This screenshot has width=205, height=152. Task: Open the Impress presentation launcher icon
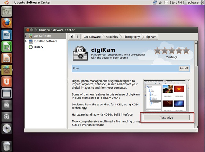[x=6, y=58]
